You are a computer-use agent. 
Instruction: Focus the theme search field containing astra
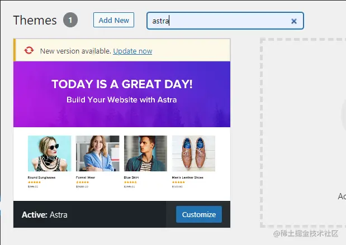click(x=225, y=21)
